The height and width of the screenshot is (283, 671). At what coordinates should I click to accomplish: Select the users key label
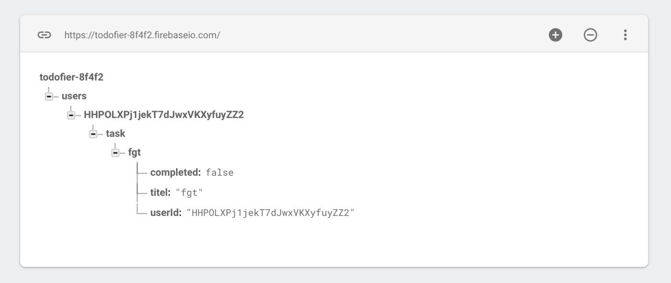pyautogui.click(x=74, y=96)
